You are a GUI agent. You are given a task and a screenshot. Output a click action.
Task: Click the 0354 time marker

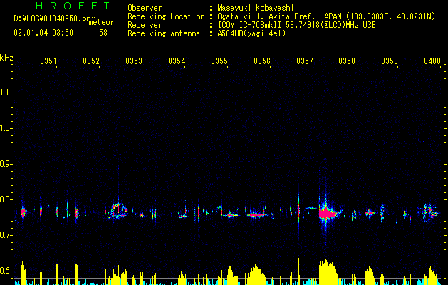(x=177, y=61)
